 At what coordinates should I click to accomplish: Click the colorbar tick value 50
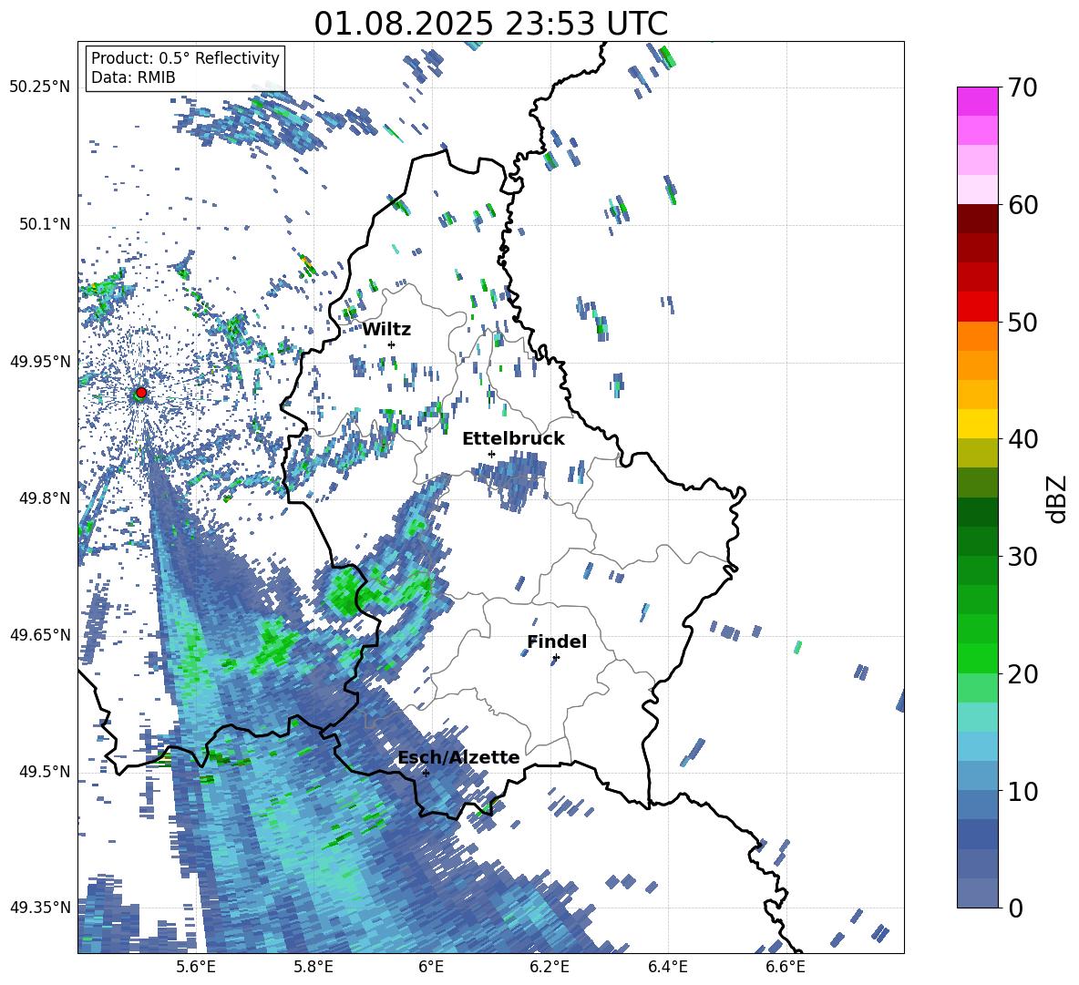pyautogui.click(x=1022, y=322)
